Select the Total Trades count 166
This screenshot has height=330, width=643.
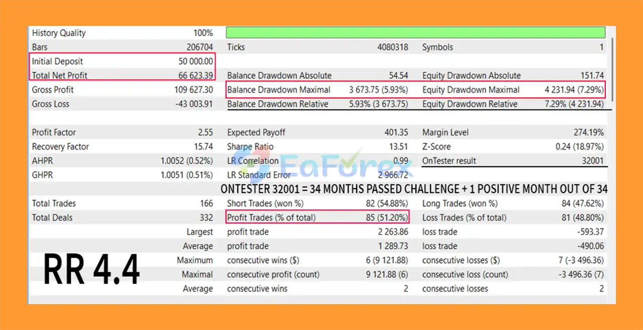[x=206, y=203]
